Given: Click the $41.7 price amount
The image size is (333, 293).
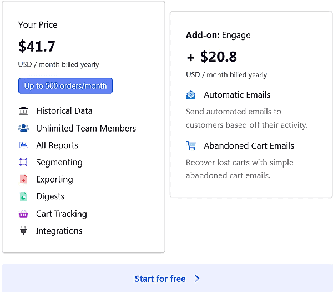Looking at the screenshot, I should pyautogui.click(x=37, y=46).
